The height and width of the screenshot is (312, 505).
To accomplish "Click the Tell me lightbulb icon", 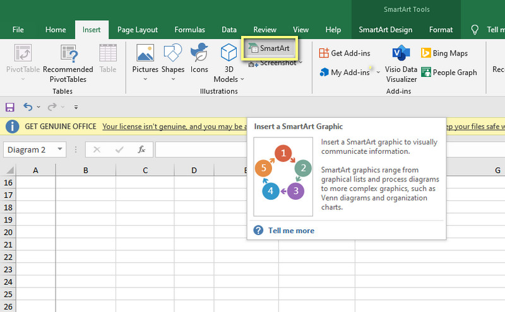I will click(x=475, y=30).
